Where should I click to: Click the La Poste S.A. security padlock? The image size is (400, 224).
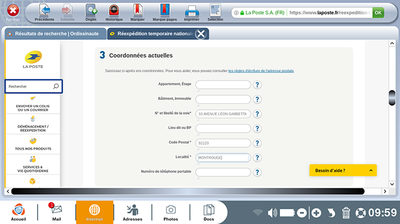(242, 12)
